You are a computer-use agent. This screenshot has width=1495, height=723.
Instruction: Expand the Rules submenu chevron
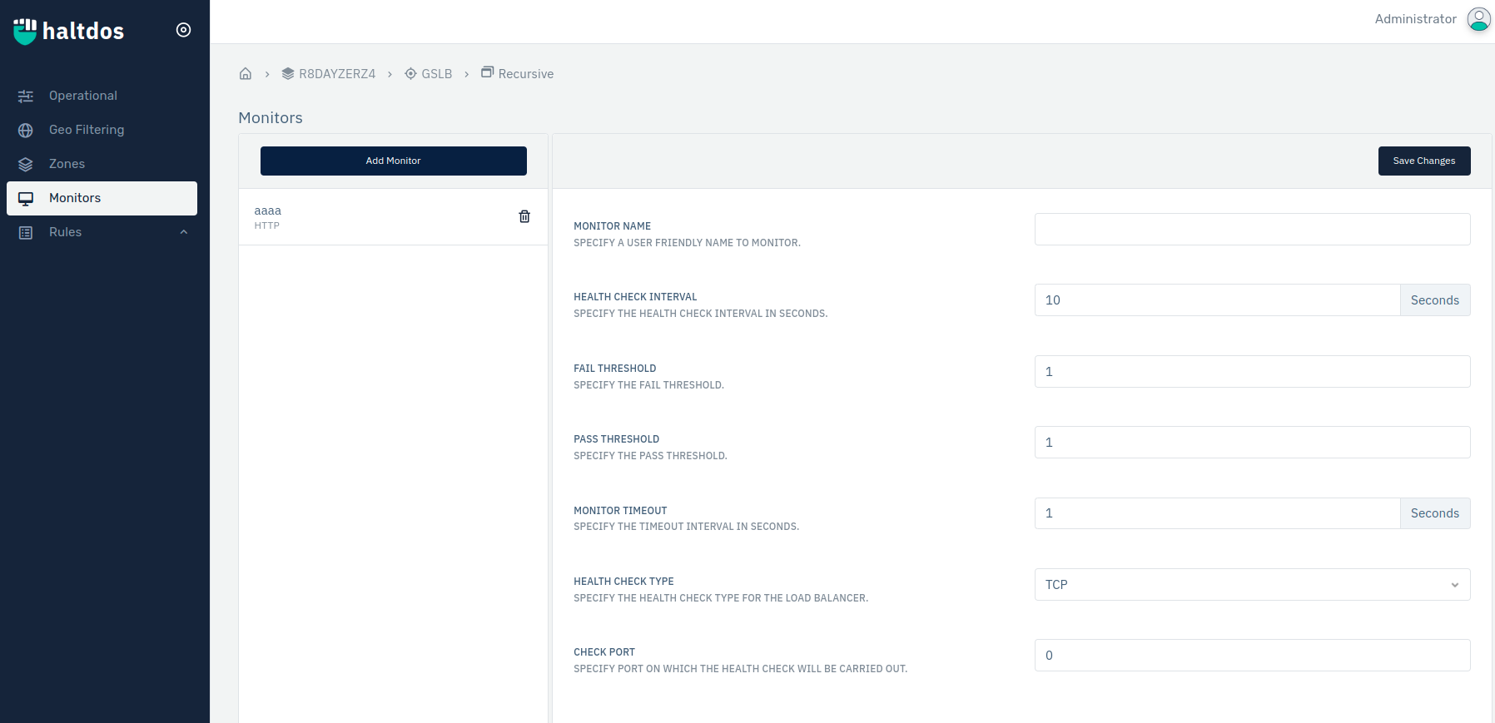pos(184,232)
